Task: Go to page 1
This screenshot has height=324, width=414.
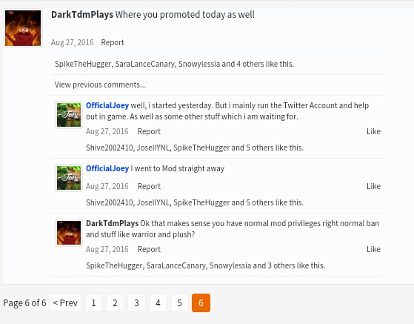Action: [93, 302]
